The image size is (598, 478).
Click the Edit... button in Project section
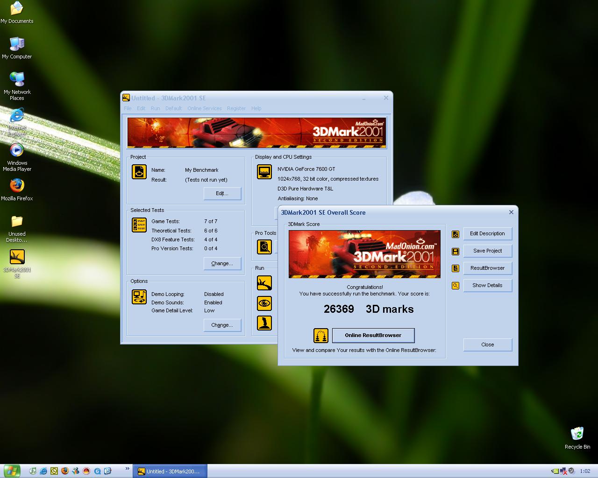[222, 194]
